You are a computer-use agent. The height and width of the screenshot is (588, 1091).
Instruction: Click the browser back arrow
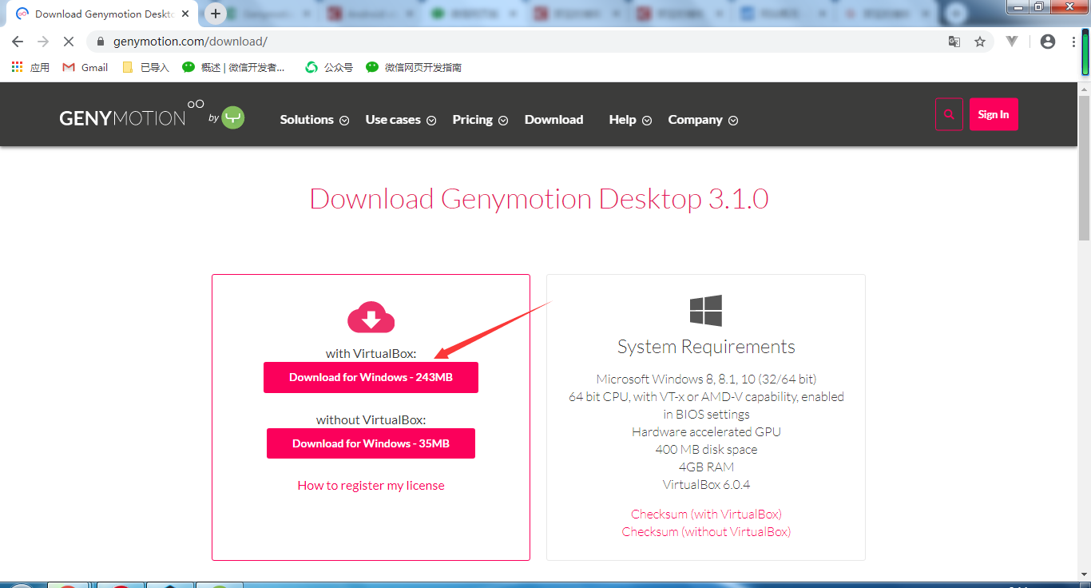tap(18, 42)
